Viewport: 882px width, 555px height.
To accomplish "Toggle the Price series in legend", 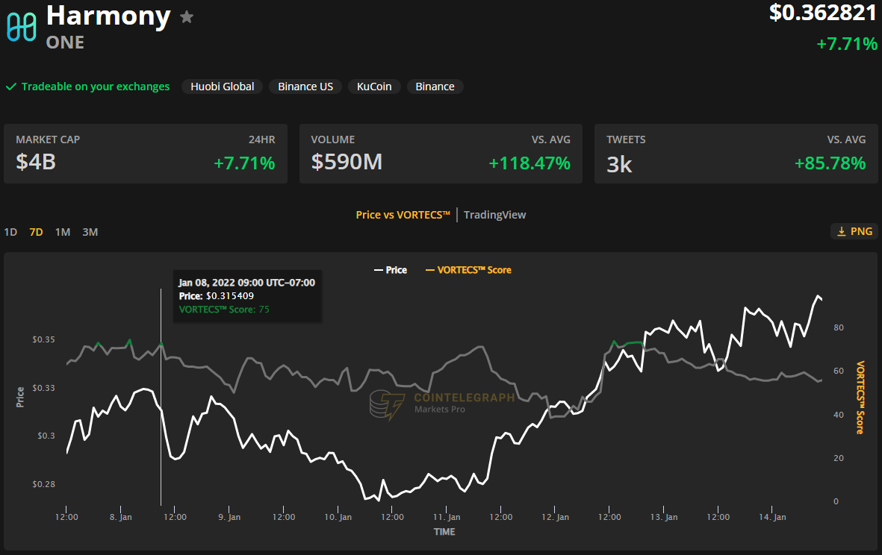I will [391, 270].
